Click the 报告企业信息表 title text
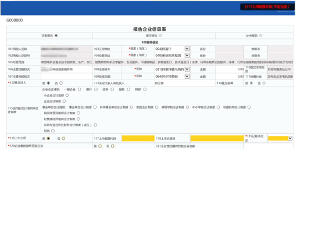The image size is (322, 238). (149, 29)
